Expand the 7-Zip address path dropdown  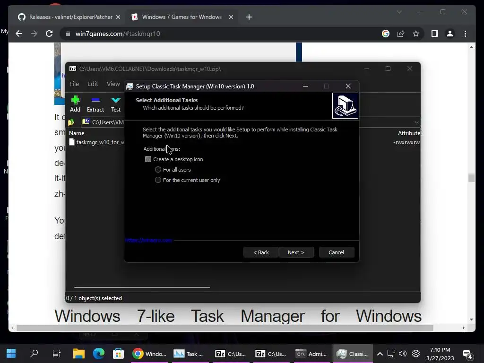click(x=416, y=122)
